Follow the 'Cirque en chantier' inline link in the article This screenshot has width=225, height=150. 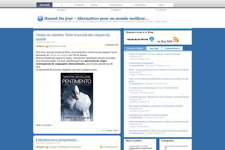pos(59,55)
